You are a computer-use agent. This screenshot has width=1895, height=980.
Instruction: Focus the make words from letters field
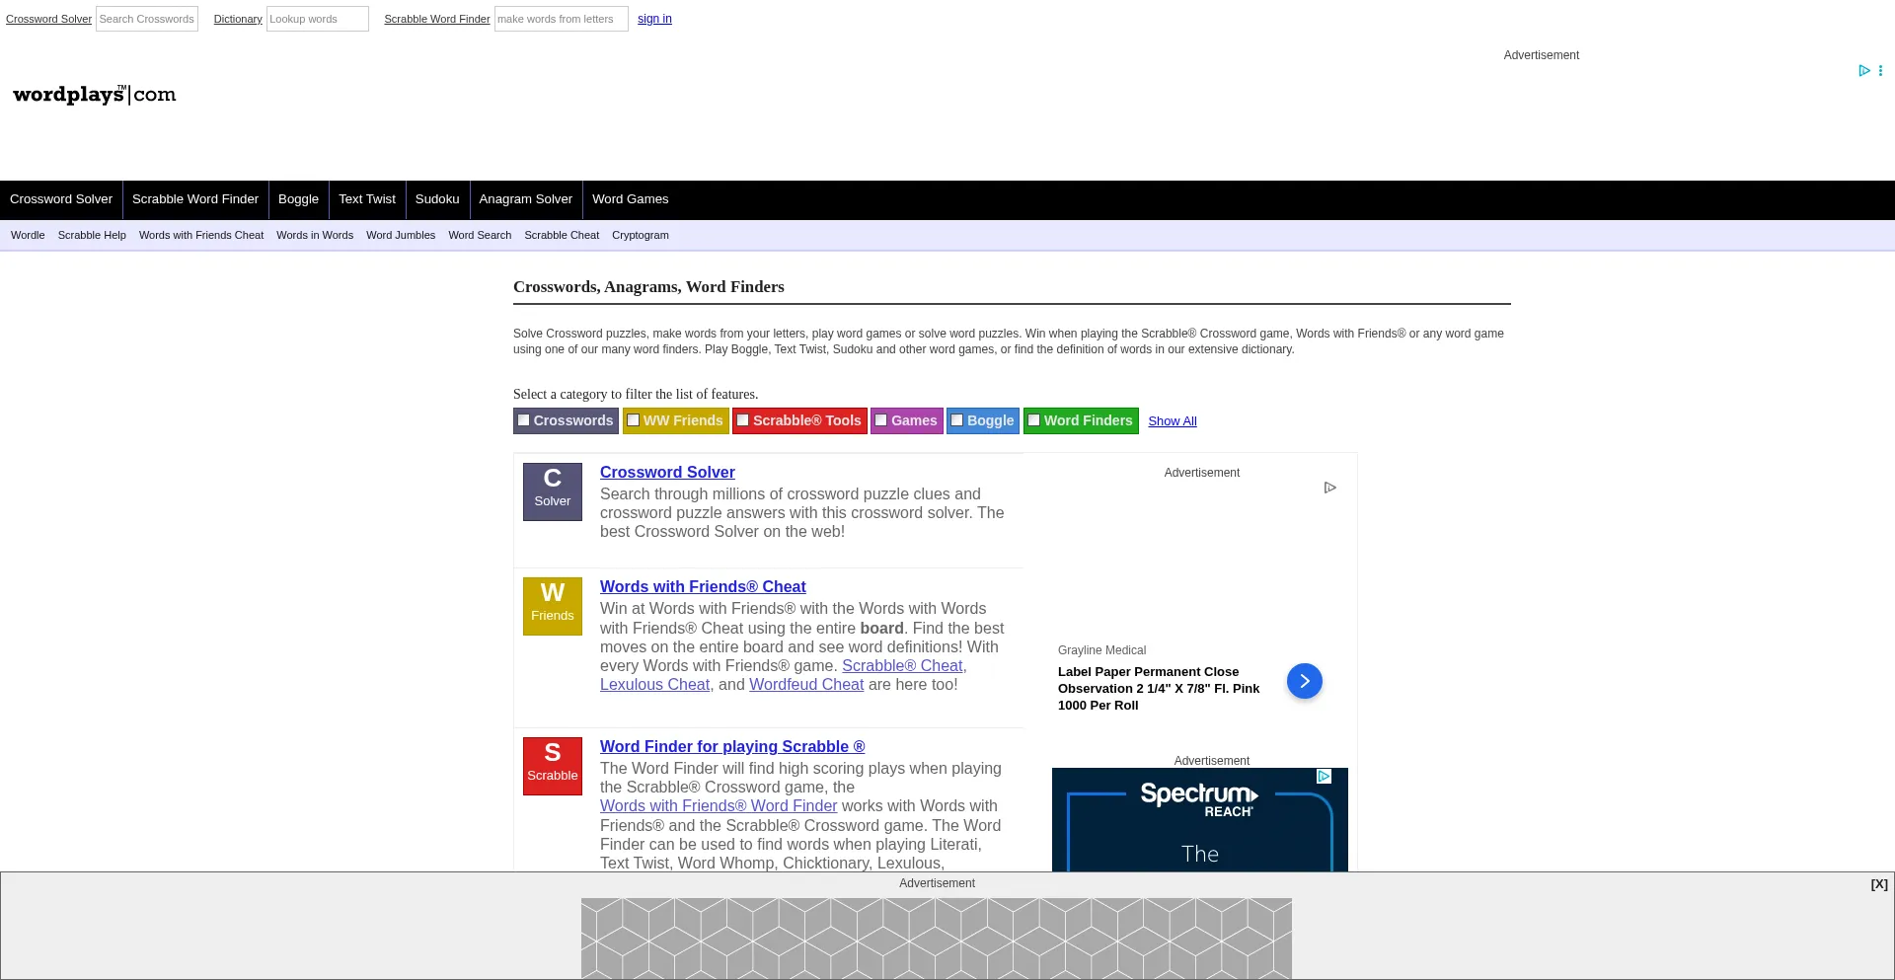[x=562, y=19]
